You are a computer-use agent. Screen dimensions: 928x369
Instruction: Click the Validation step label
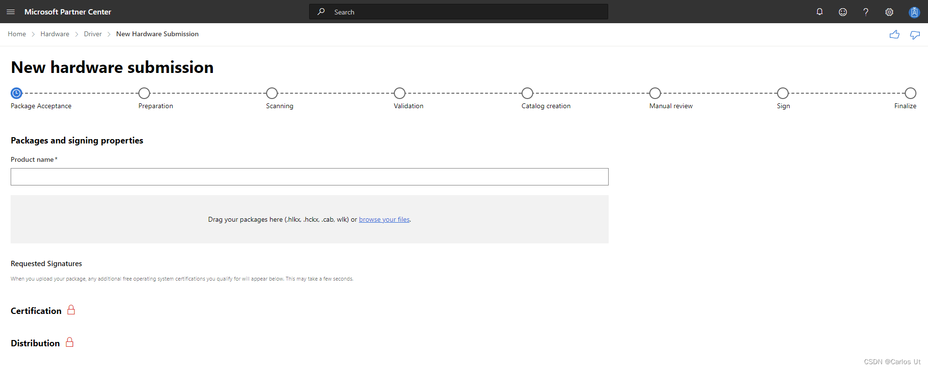408,106
